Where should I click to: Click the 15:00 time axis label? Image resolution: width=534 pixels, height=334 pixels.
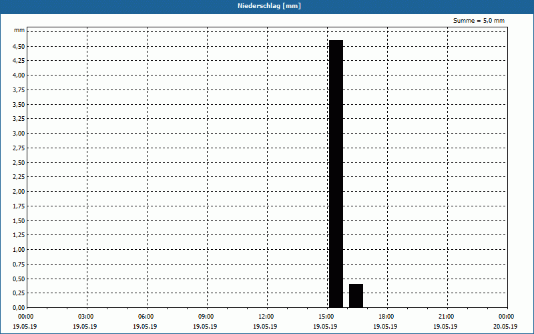click(x=327, y=317)
